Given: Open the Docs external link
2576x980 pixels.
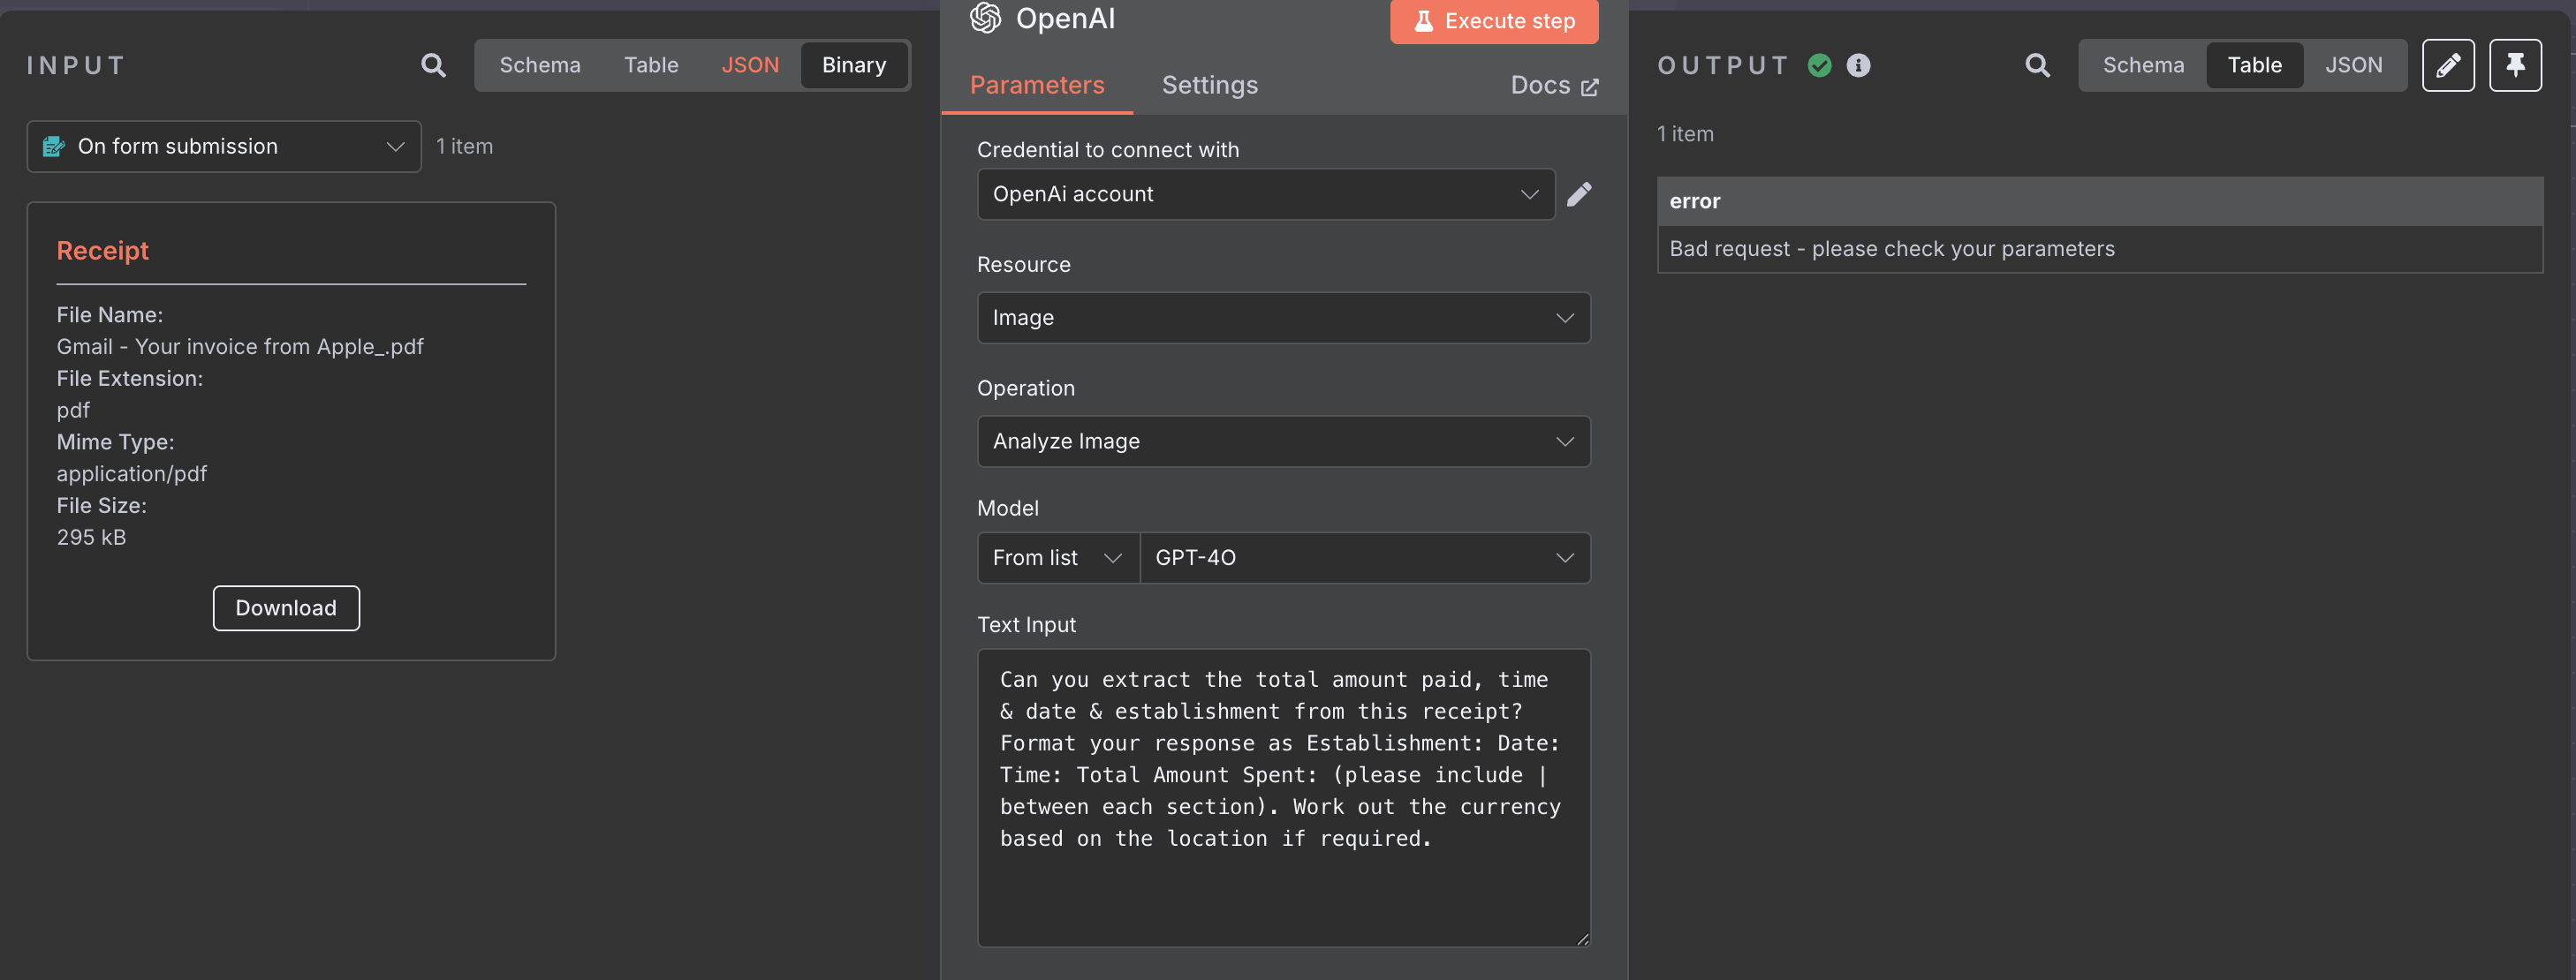Looking at the screenshot, I should pyautogui.click(x=1553, y=86).
